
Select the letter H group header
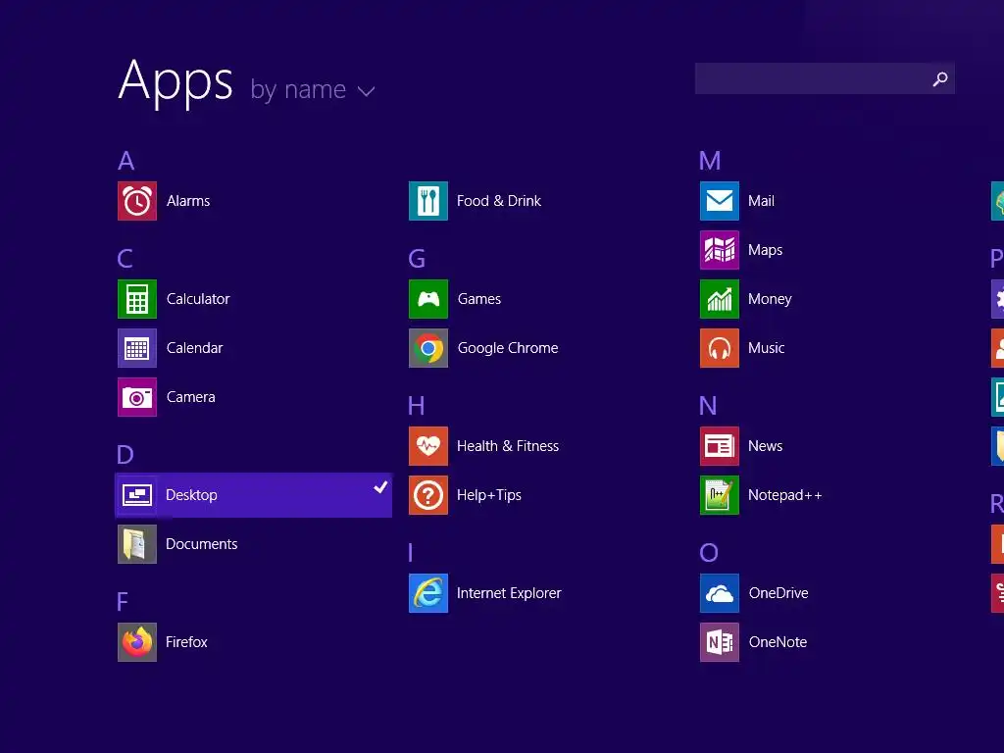click(x=416, y=406)
